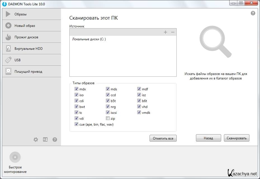Click the help question mark top right
Viewport: 260px width, 179px height.
click(x=253, y=13)
